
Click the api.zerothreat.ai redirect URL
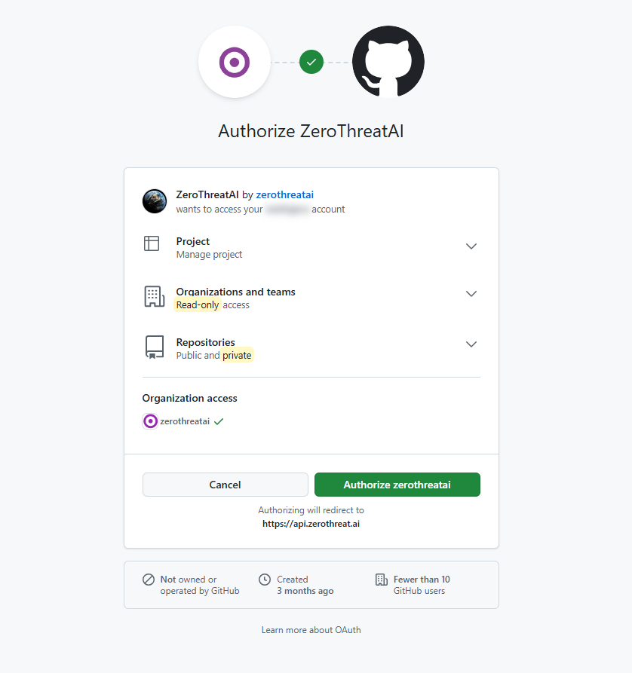(311, 524)
